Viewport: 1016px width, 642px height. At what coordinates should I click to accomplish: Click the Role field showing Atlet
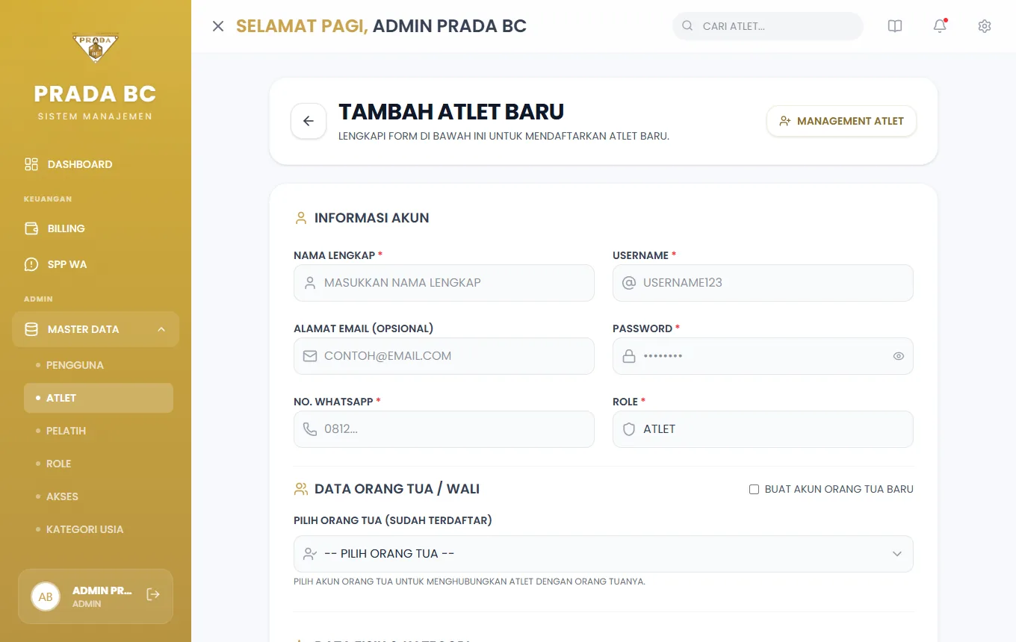pos(763,429)
